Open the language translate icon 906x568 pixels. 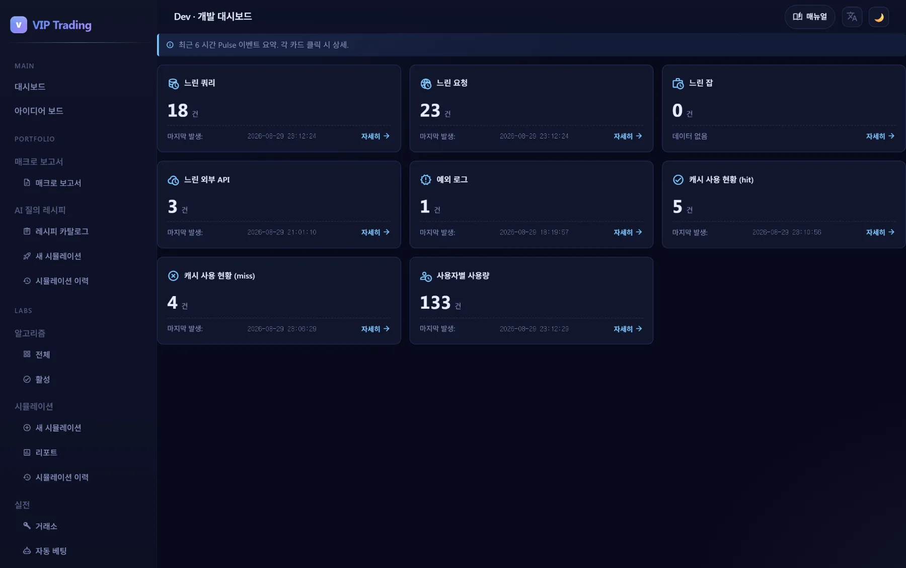pyautogui.click(x=852, y=17)
